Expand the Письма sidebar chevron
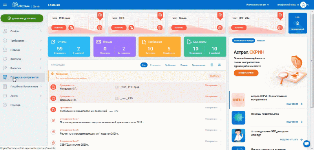 [41, 49]
